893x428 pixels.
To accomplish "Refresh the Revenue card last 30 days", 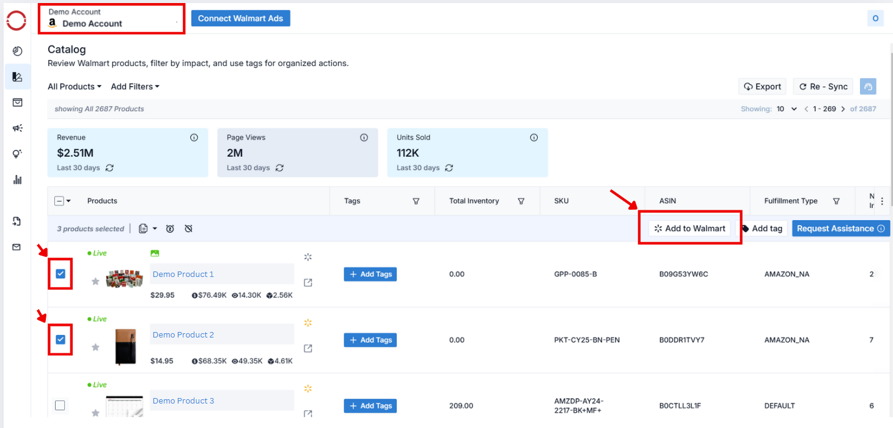I will point(109,168).
